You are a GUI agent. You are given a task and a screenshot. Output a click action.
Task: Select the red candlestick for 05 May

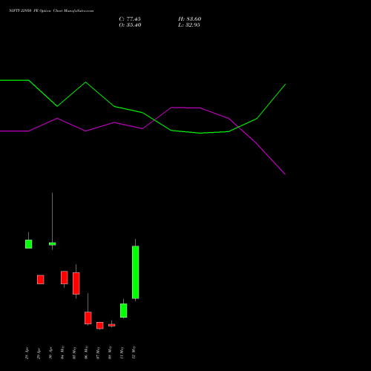76,283
